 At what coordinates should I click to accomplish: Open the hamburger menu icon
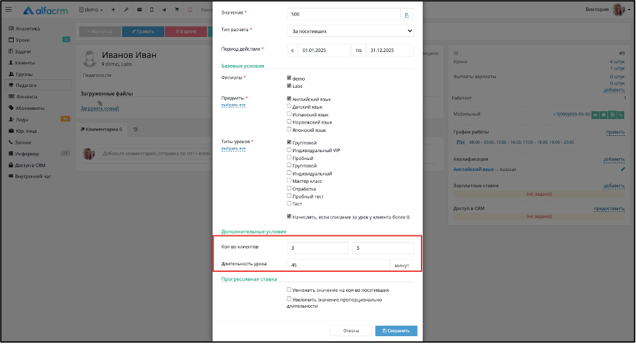(8, 10)
